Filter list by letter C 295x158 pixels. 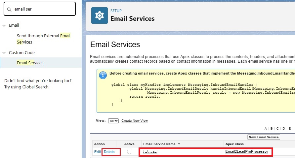(277, 129)
